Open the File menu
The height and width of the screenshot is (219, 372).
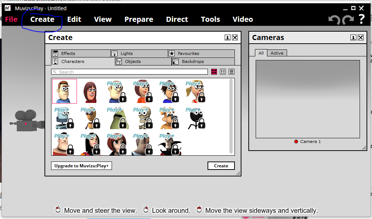tap(11, 19)
